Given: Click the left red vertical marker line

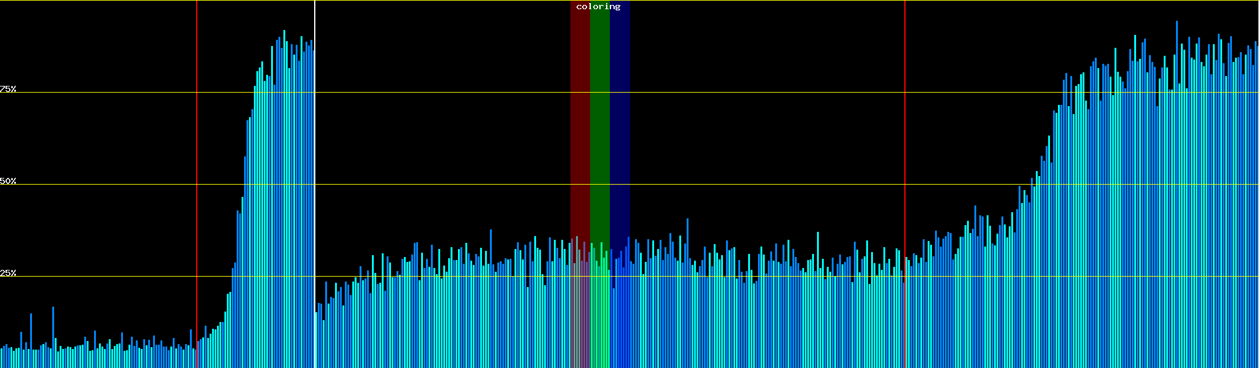Looking at the screenshot, I should (x=197, y=153).
